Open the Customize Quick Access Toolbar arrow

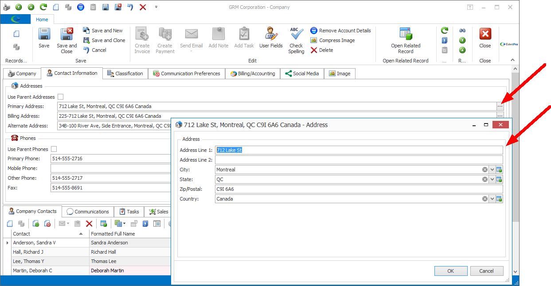pos(156,7)
